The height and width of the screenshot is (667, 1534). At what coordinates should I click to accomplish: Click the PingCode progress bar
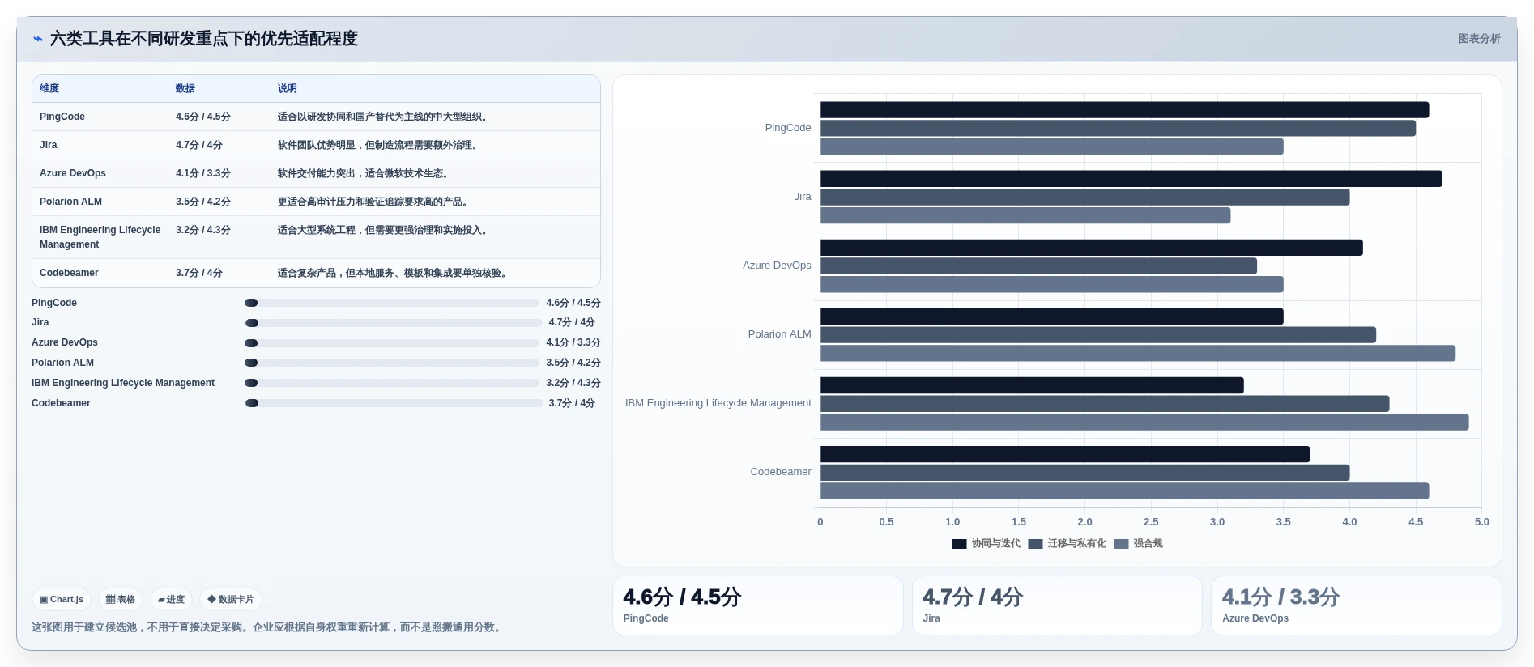(392, 303)
